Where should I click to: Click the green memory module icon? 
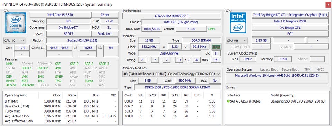point(216,47)
